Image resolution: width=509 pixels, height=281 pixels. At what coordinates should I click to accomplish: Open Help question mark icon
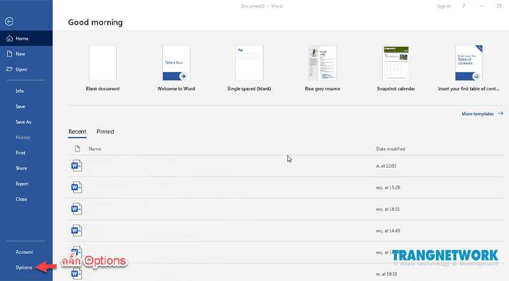coord(463,6)
